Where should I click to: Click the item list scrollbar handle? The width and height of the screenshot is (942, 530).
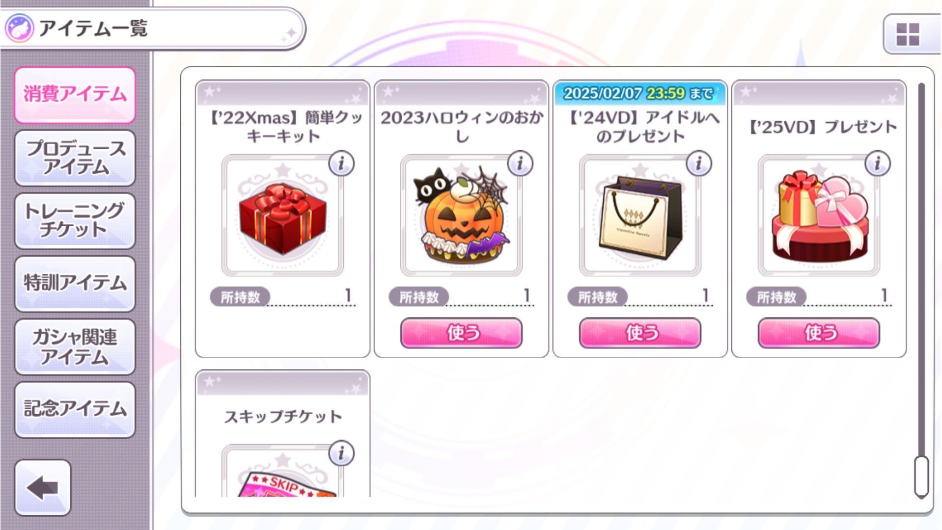(921, 477)
